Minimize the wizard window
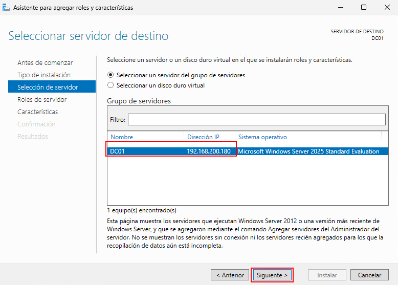This screenshot has width=398, height=285. click(340, 8)
